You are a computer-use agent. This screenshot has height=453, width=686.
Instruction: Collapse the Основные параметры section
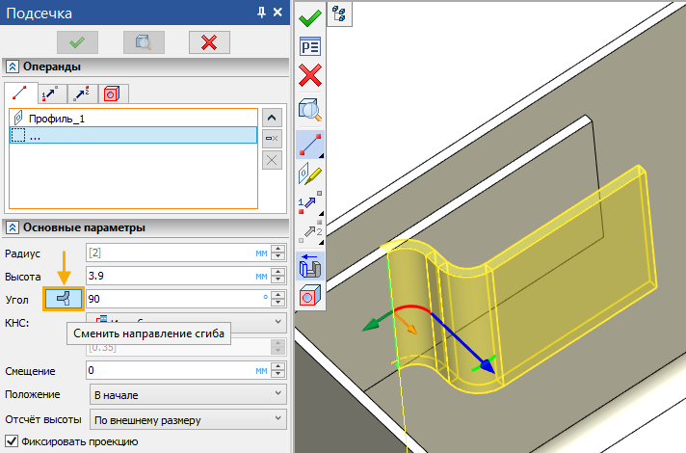coord(13,227)
